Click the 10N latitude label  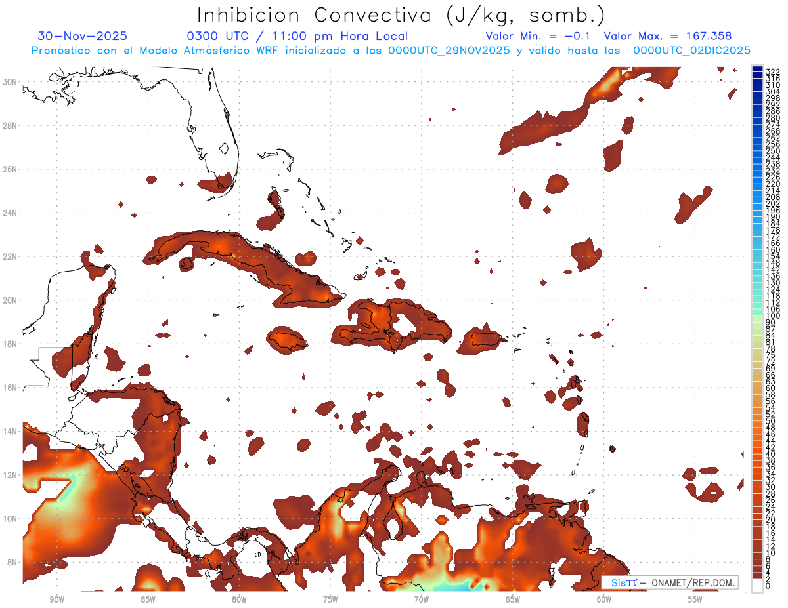[x=11, y=519]
